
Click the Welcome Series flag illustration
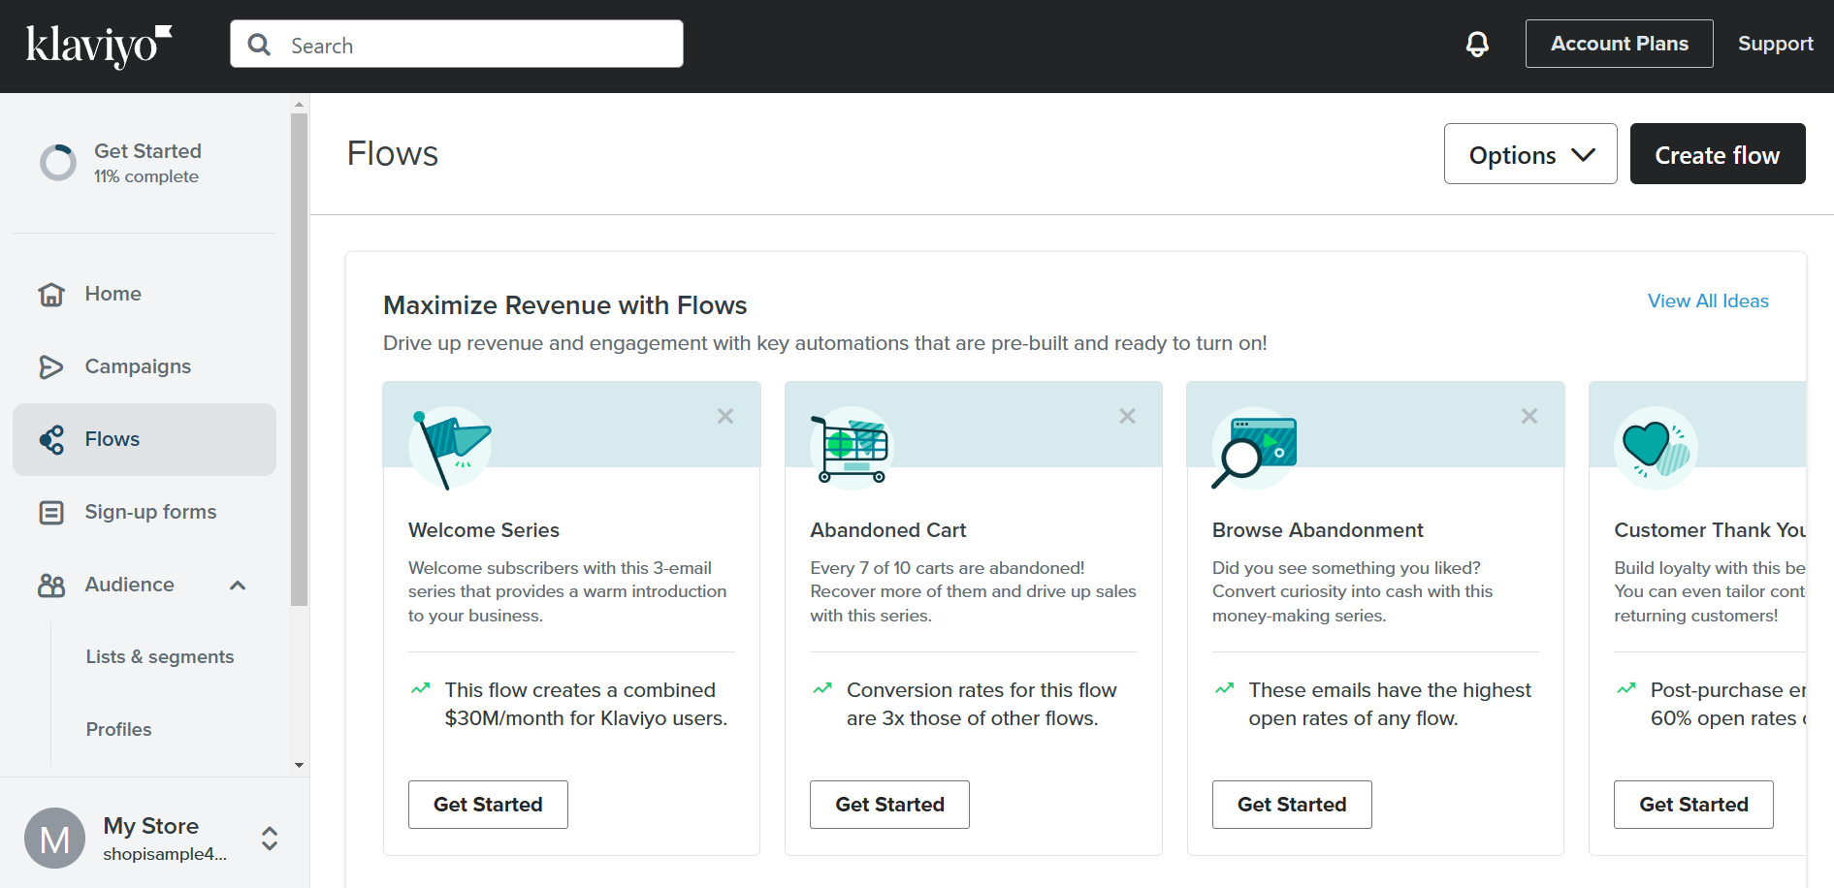451,448
